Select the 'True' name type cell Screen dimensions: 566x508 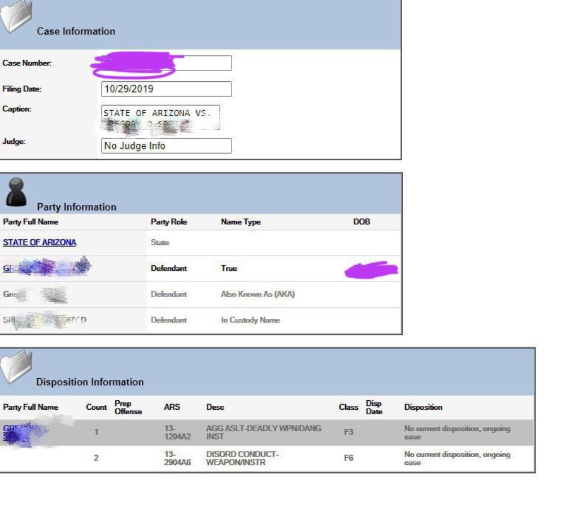229,269
